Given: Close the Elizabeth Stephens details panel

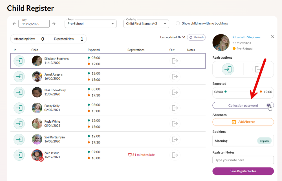Looking at the screenshot, I should [x=272, y=37].
